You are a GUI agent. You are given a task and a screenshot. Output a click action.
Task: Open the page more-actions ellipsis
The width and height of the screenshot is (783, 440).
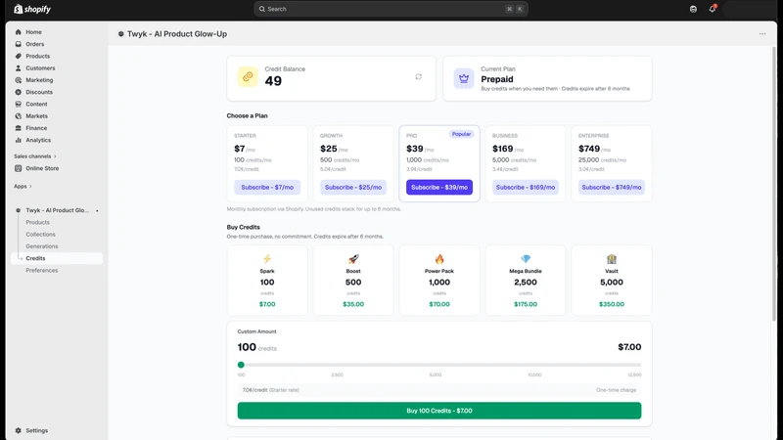click(x=762, y=34)
